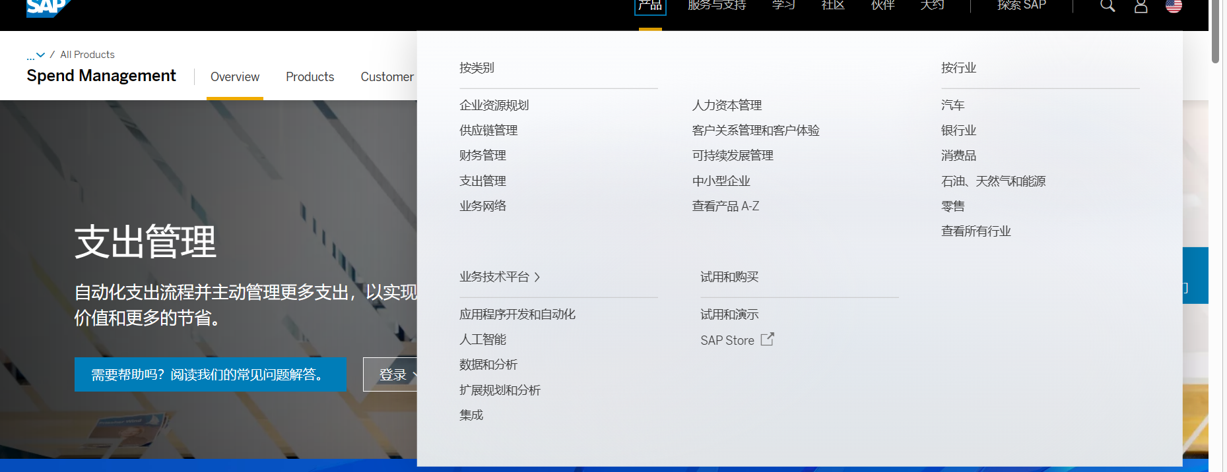Click the page vertical scrollbar thumb

point(1216,32)
